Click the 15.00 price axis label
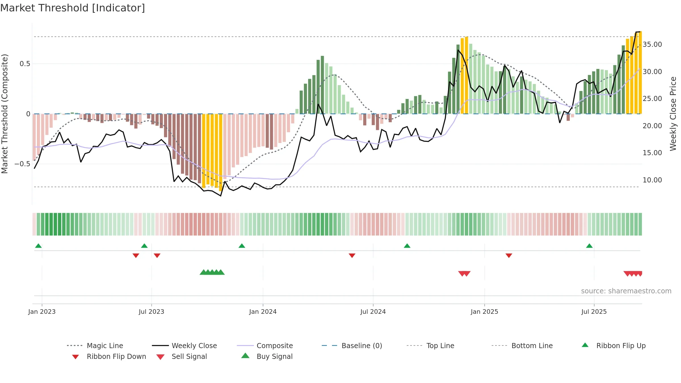The width and height of the screenshot is (681, 383). click(x=652, y=153)
